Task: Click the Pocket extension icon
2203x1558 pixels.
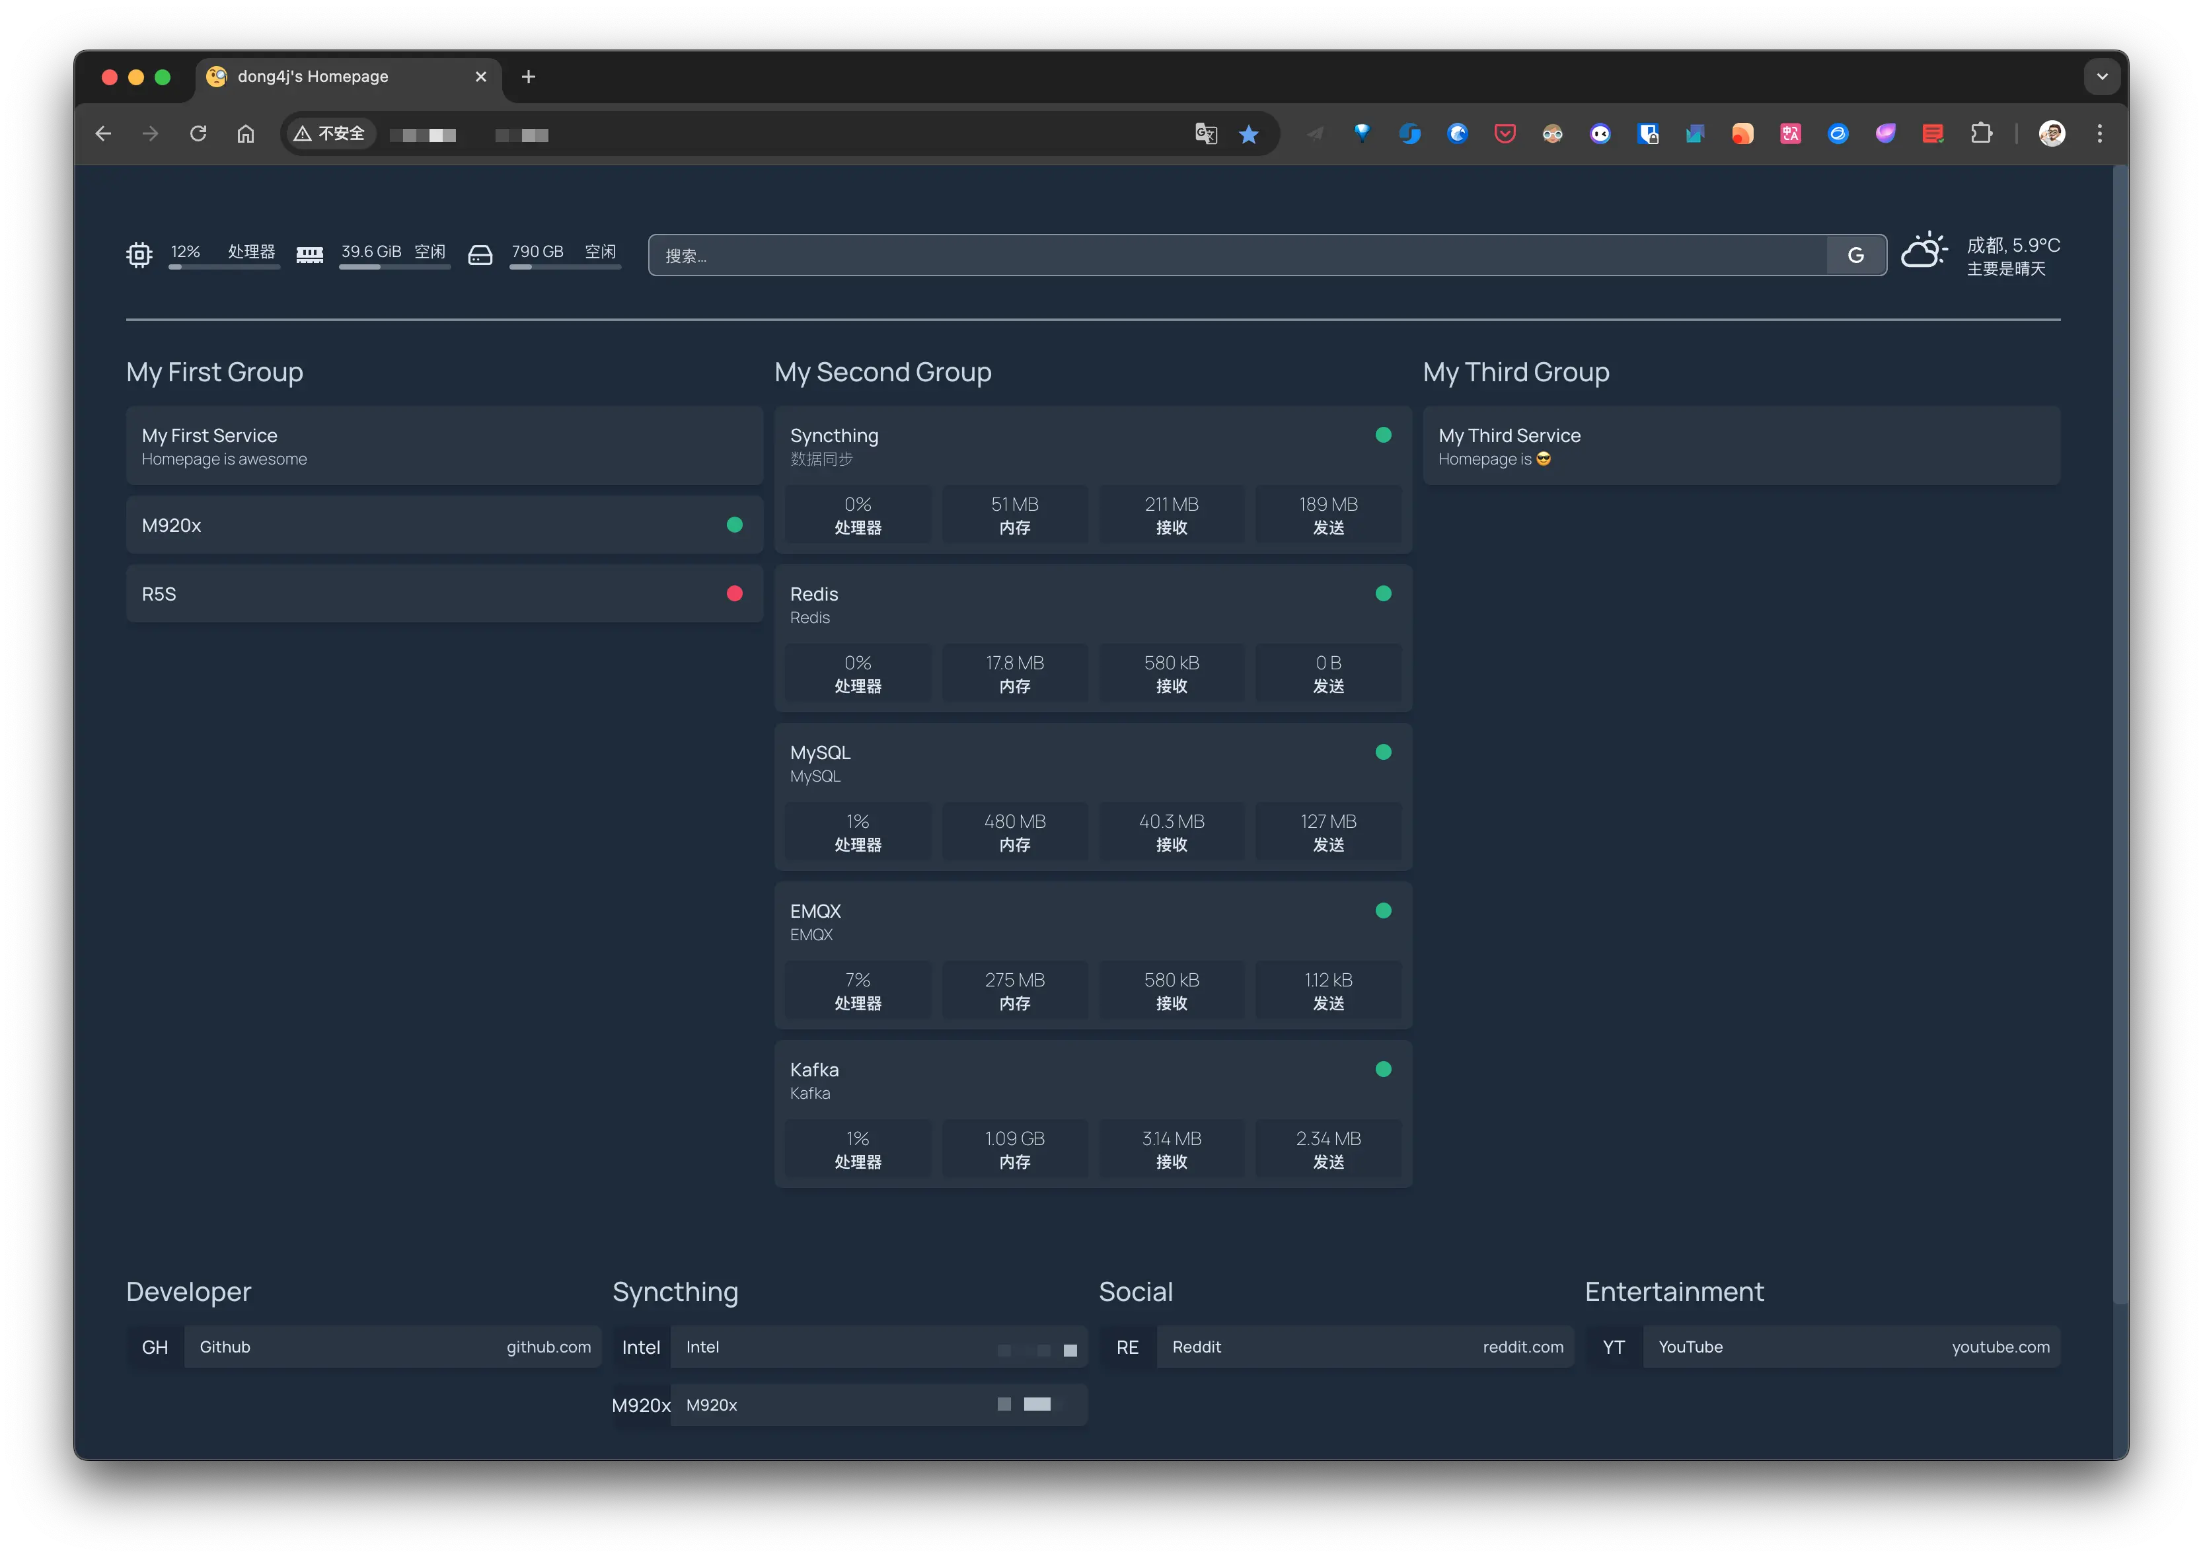Action: (1505, 134)
